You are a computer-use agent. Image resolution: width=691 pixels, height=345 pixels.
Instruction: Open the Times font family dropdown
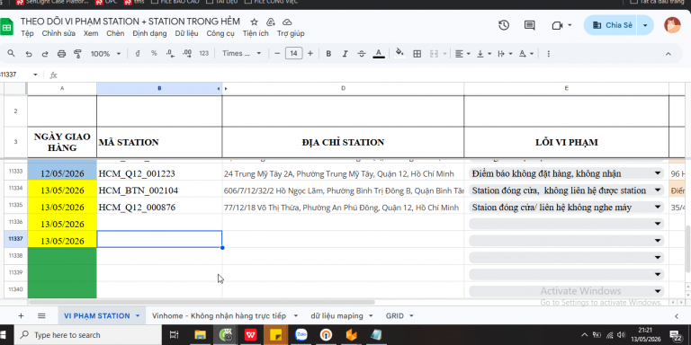241,54
